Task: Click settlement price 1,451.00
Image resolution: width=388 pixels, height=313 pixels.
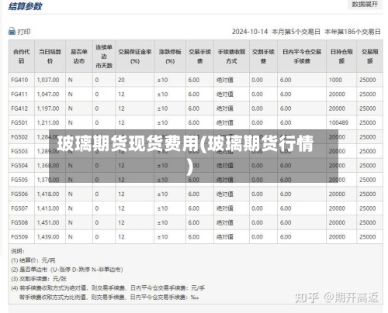Action: (x=48, y=222)
